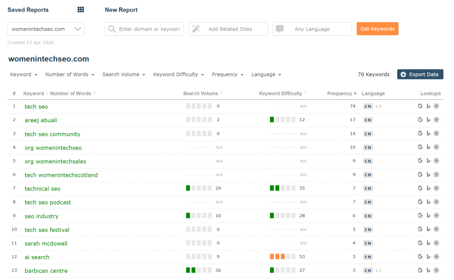Web wheel lookup icon in 'tech seo podcast' row

[436, 202]
